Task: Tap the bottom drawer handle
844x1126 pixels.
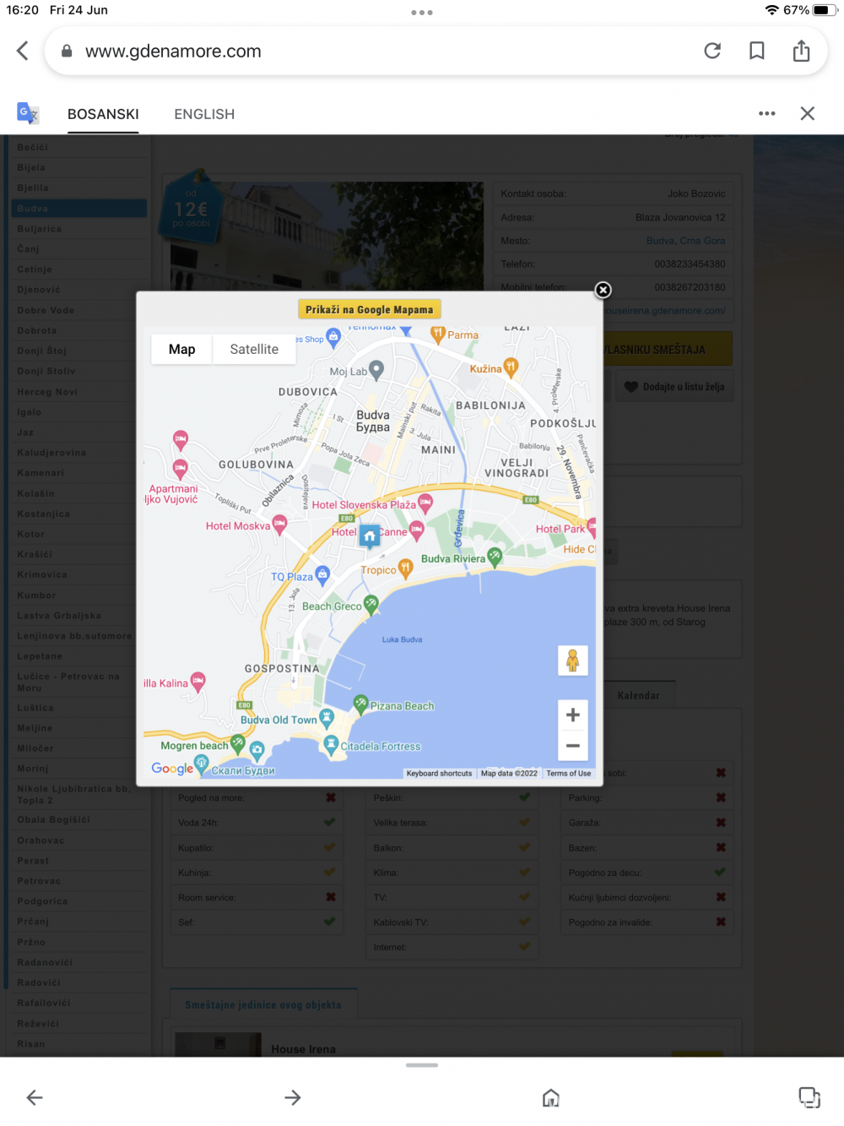Action: (x=422, y=1065)
